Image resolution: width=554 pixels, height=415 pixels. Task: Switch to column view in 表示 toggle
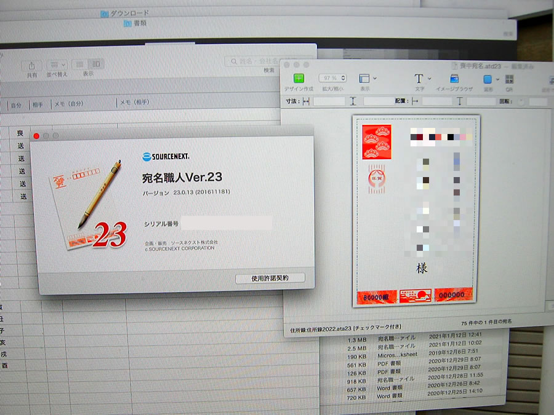96,64
